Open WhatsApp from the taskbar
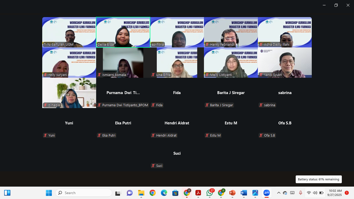This screenshot has width=354, height=199. coord(210,193)
